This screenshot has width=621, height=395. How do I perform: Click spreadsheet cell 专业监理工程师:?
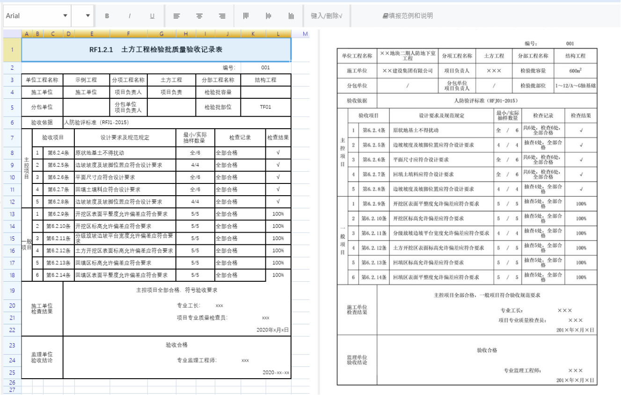point(197,360)
